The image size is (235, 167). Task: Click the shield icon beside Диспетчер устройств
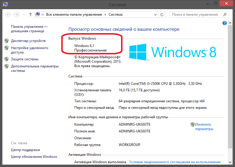(7, 41)
